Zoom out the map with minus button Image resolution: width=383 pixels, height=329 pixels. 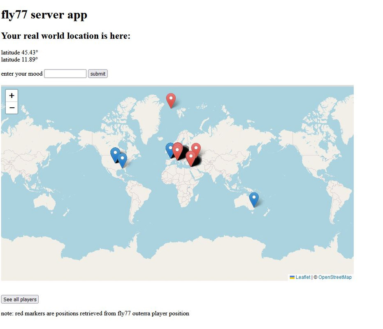pyautogui.click(x=12, y=108)
